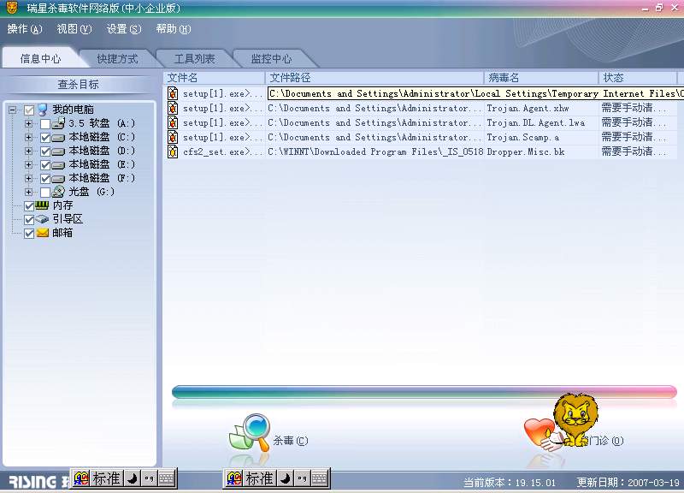Click moon icon on IME bar under 杀毒 icon

tap(286, 479)
